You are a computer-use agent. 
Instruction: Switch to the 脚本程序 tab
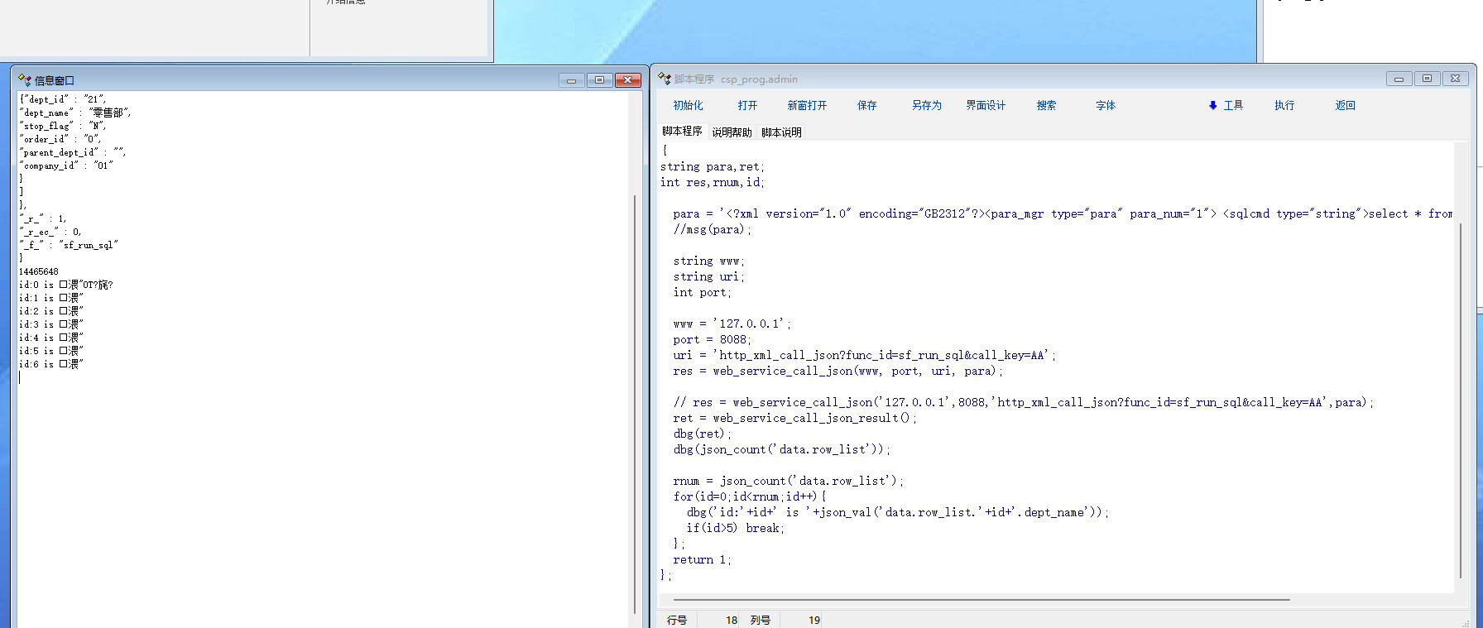click(x=682, y=132)
